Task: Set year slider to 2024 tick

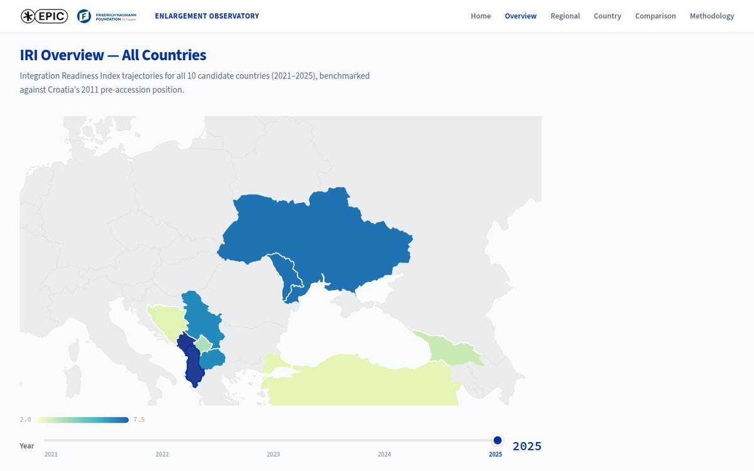Action: (385, 454)
